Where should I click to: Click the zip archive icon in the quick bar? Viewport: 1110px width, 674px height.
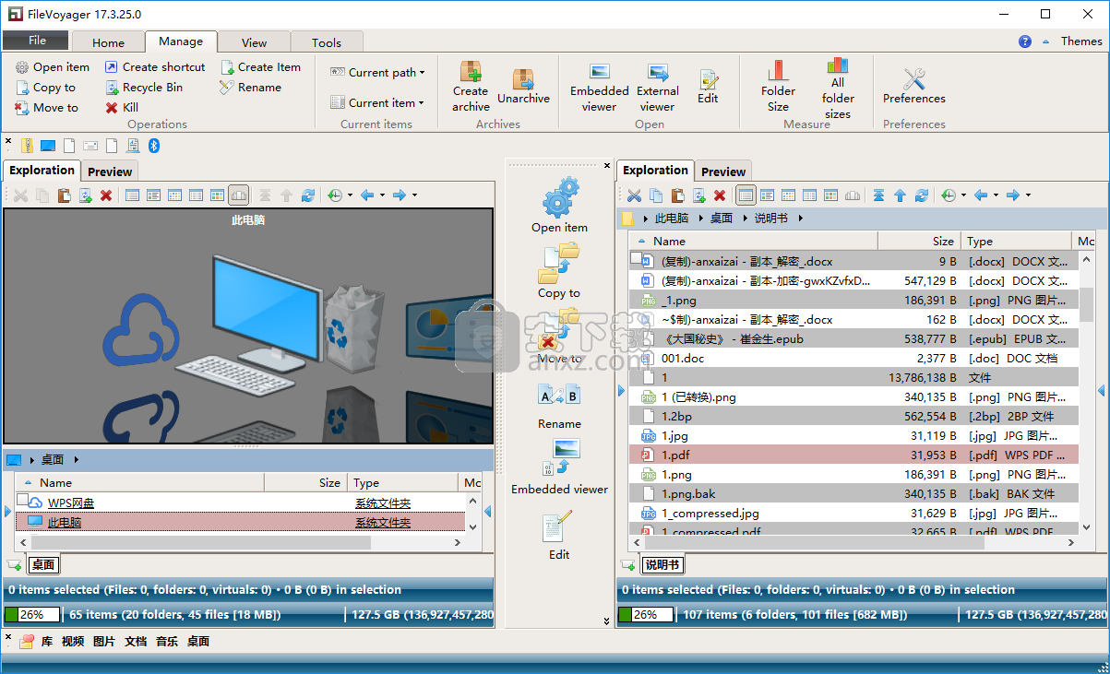pyautogui.click(x=27, y=146)
